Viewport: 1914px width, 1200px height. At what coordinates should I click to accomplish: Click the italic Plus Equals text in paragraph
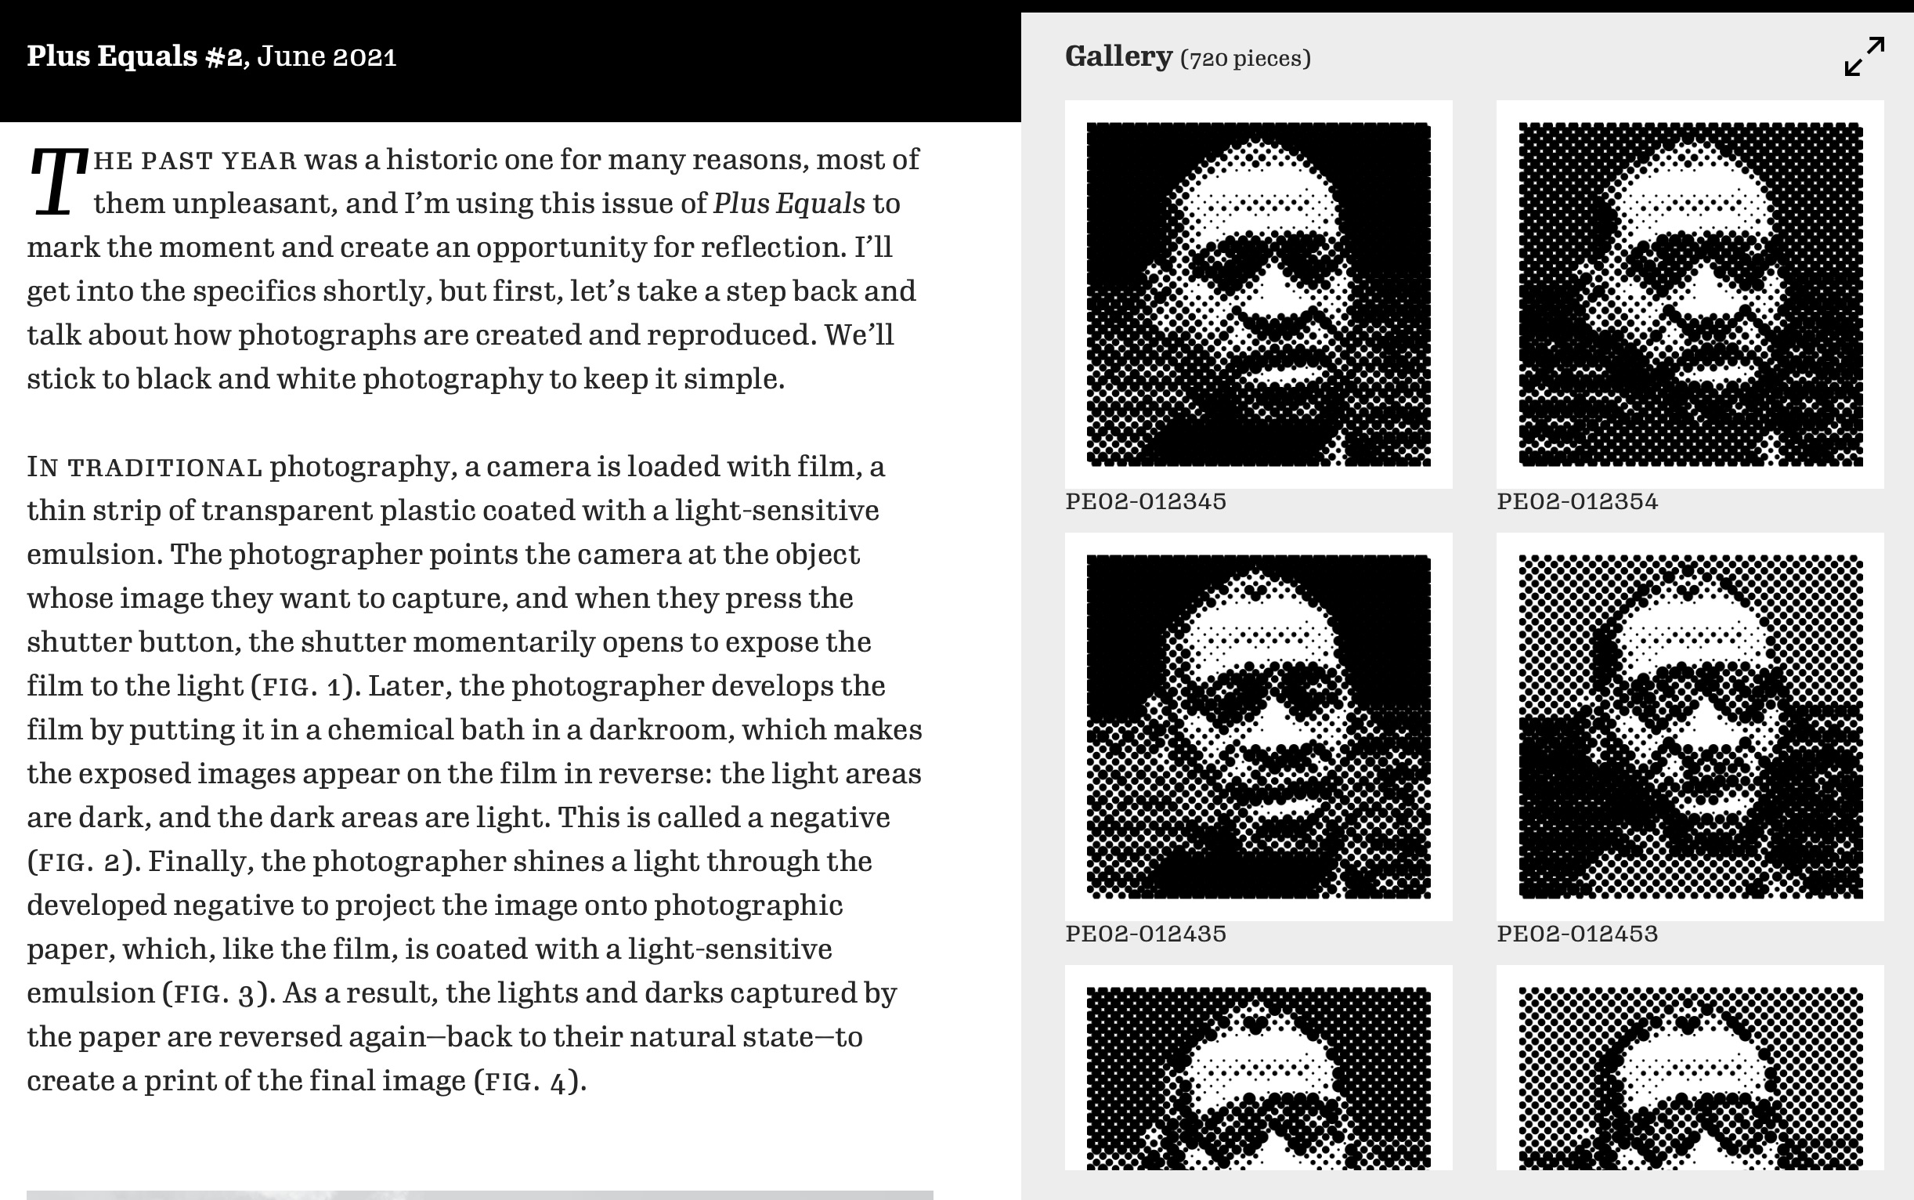tap(789, 204)
